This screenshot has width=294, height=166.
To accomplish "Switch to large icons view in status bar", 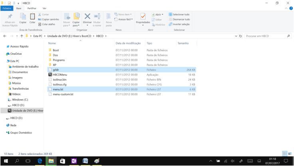I will (x=290, y=154).
